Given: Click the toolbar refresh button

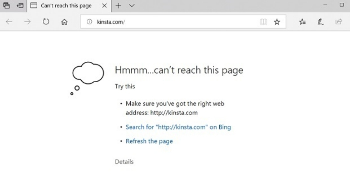Looking at the screenshot, I should click(46, 22).
